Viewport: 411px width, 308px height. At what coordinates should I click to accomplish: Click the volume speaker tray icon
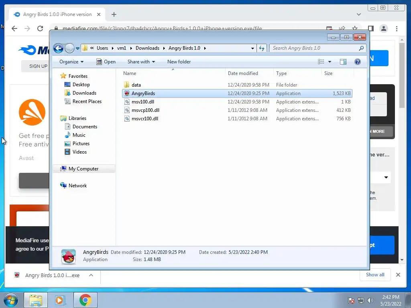pos(370,300)
